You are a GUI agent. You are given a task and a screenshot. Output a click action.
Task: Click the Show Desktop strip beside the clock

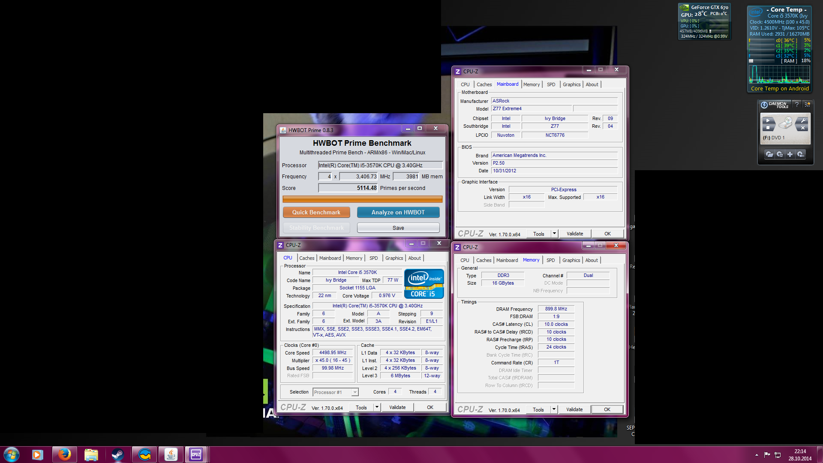tap(820, 454)
